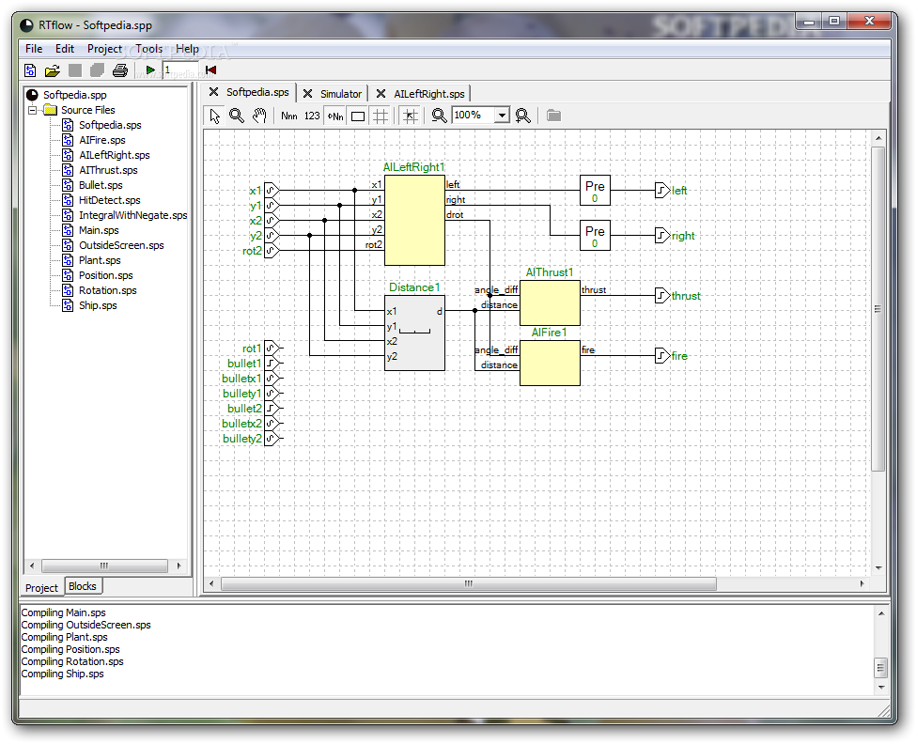Switch to the Project panel tab

[41, 588]
